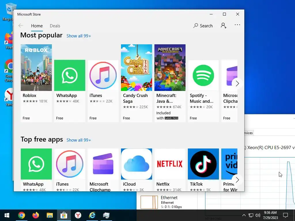Image resolution: width=295 pixels, height=221 pixels.
Task: Open the TikTok app icon
Action: 203,164
